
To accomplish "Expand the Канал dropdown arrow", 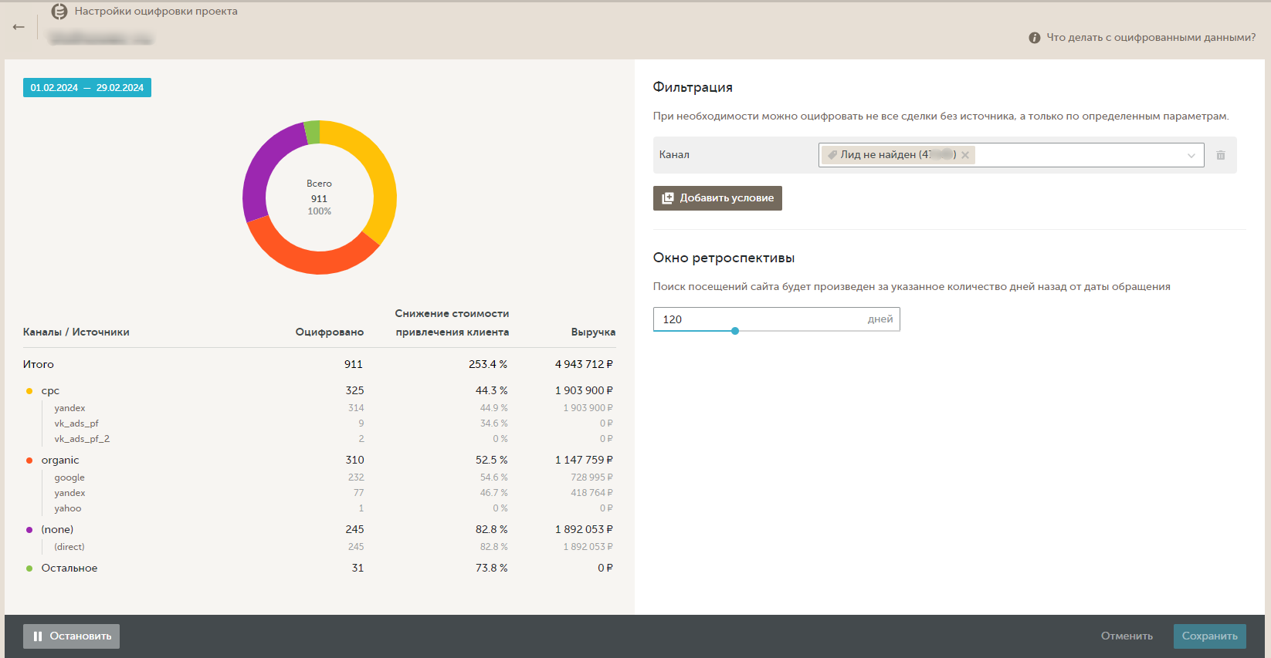I will coord(1191,155).
